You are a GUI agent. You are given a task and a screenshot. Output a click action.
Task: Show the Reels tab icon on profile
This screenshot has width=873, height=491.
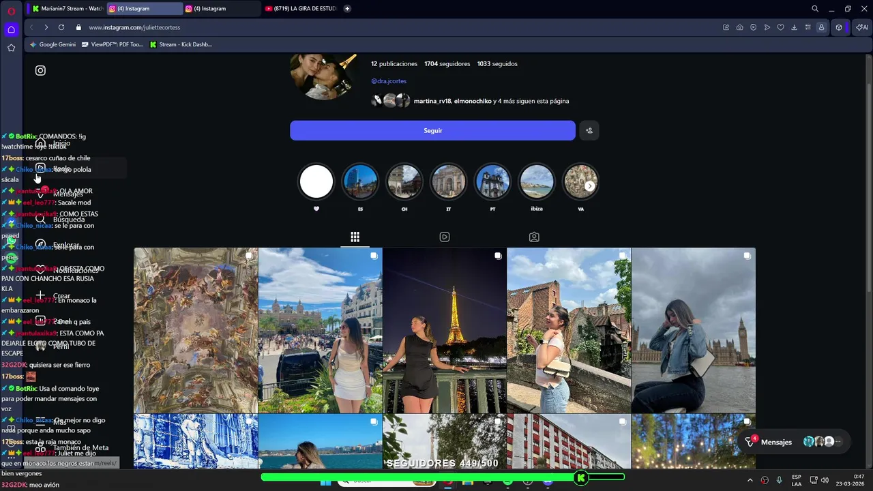tap(445, 237)
